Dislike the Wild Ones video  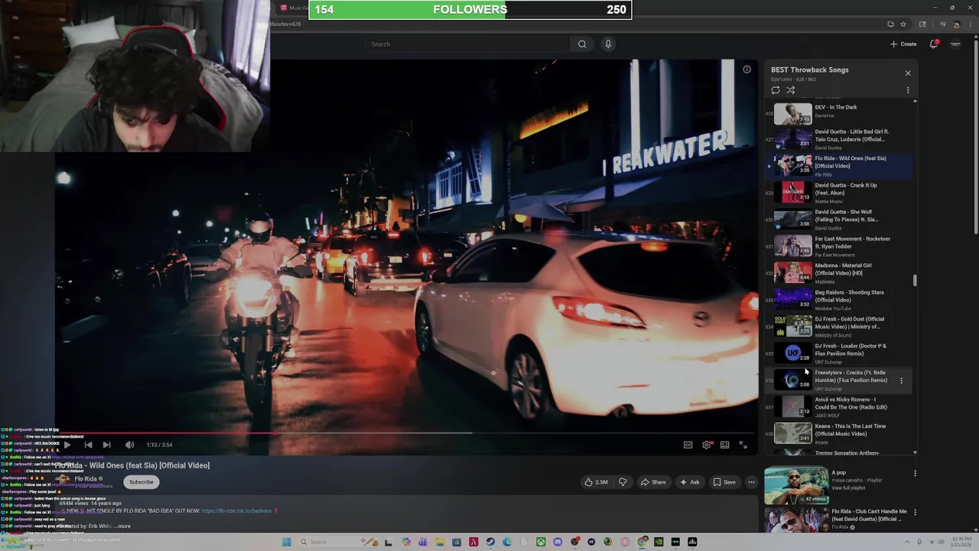623,482
